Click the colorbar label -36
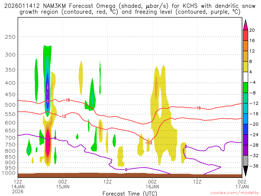 pyautogui.click(x=254, y=166)
